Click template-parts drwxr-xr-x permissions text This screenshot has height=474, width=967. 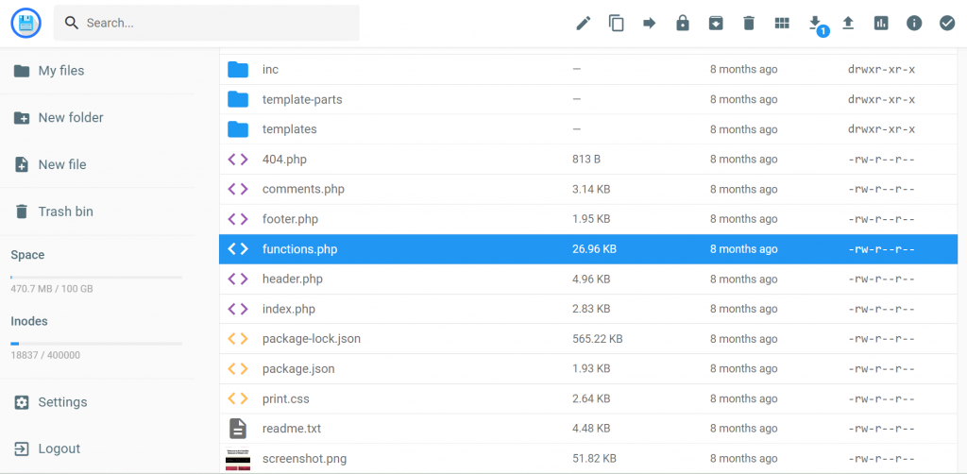(x=881, y=99)
